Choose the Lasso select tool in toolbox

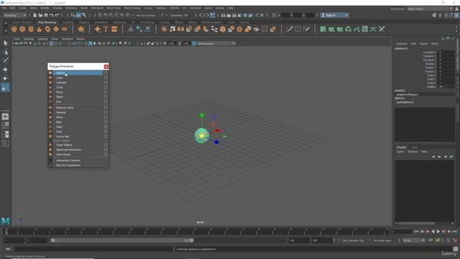click(x=5, y=53)
